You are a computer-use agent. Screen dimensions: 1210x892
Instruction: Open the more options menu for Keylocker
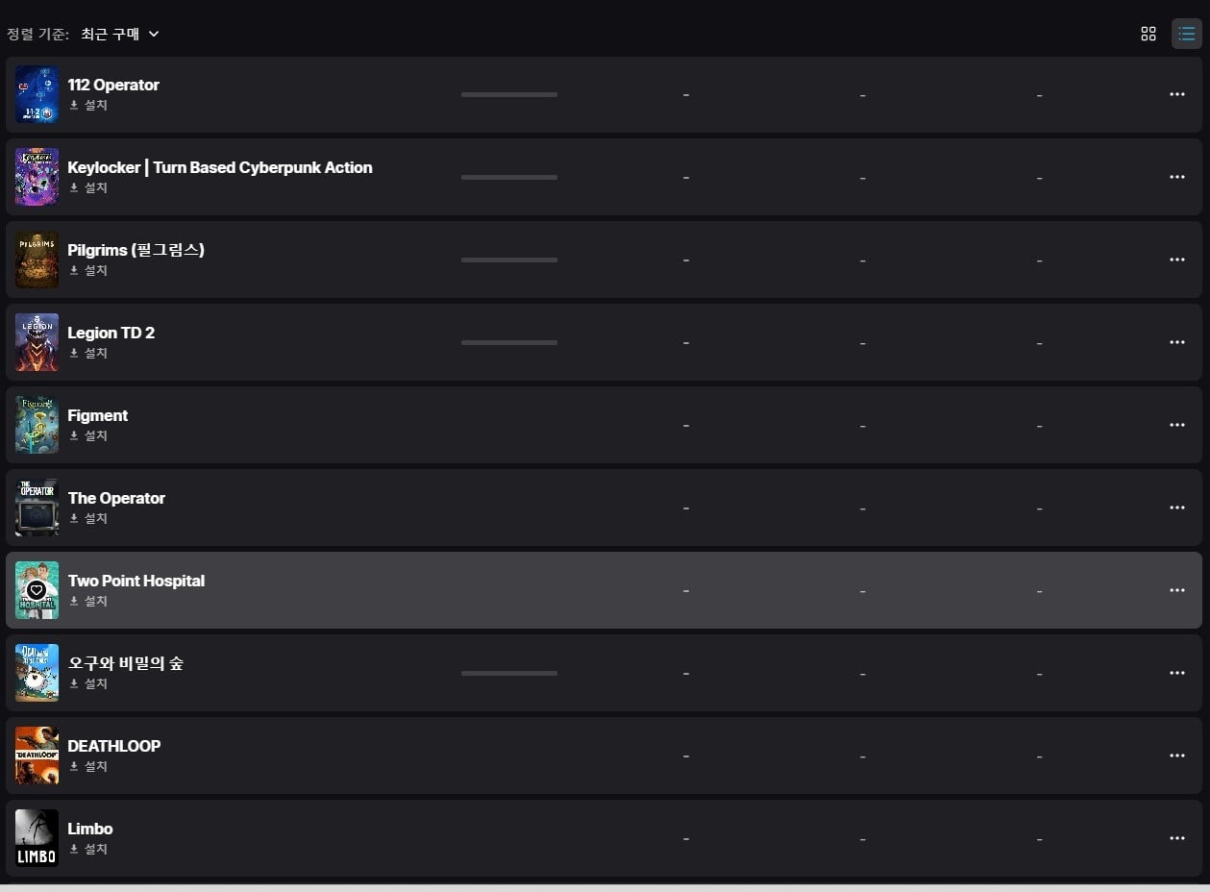[1177, 177]
